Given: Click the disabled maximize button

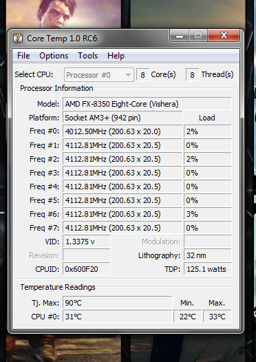Looking at the screenshot, I should coord(198,36).
